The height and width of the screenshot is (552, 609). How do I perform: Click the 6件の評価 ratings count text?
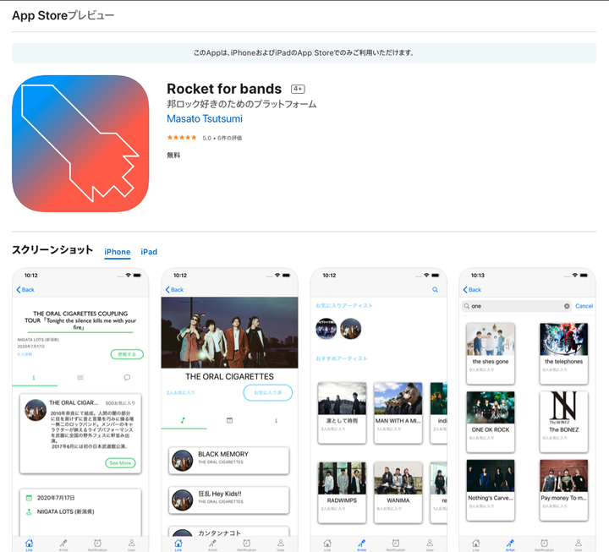coord(229,138)
